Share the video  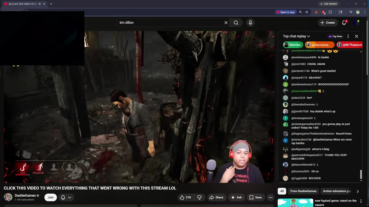pos(216,198)
